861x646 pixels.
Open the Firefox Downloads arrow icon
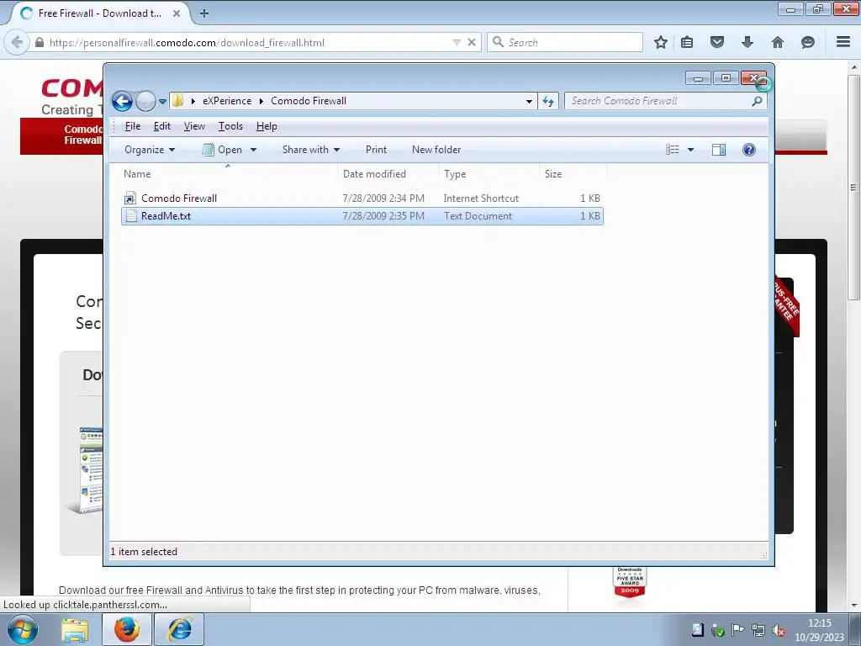[747, 42]
